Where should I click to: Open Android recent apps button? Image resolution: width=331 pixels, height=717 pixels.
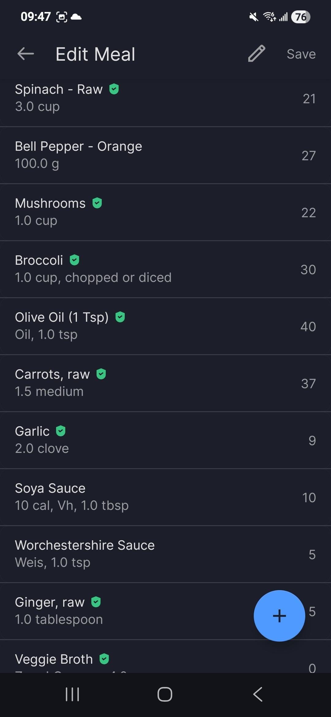(73, 694)
